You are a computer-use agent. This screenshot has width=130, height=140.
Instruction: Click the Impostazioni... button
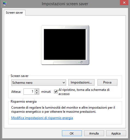pos(81,82)
